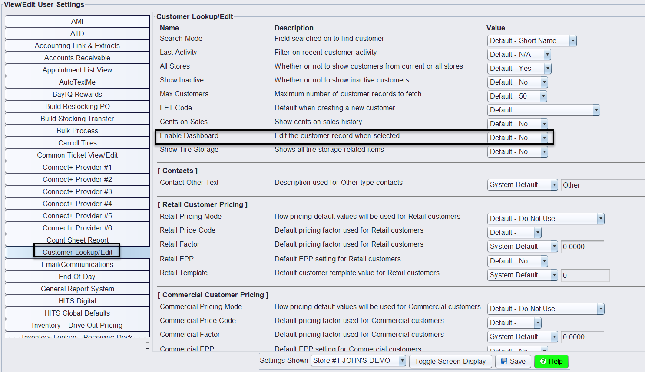Open the Last Activity dropdown
This screenshot has width=645, height=372.
[x=547, y=54]
